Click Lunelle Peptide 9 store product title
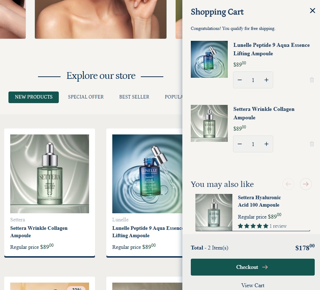This screenshot has width=320, height=290. point(147,232)
